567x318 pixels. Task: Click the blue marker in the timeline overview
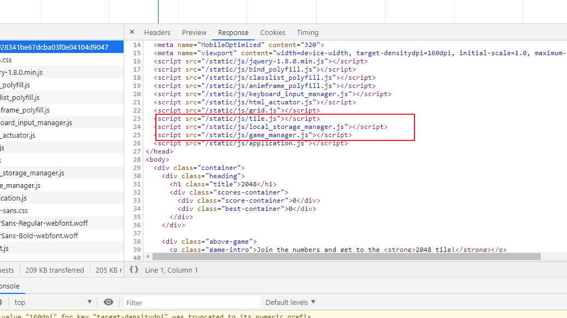(158, 11)
